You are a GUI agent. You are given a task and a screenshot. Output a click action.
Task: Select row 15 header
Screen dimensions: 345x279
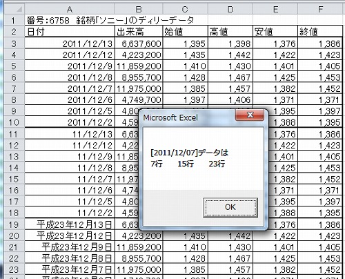[14, 179]
